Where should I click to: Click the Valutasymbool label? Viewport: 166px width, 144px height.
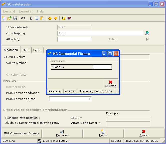(x=17, y=63)
